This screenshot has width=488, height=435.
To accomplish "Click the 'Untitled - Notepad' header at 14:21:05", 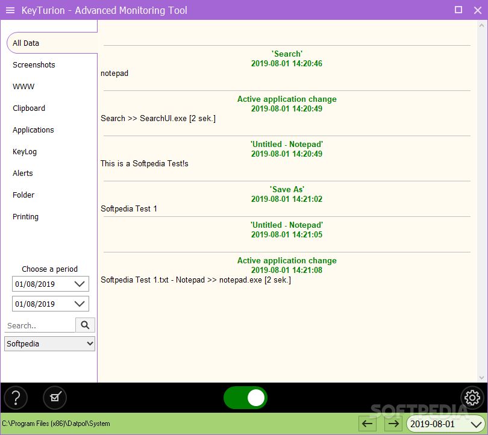I will (x=287, y=225).
